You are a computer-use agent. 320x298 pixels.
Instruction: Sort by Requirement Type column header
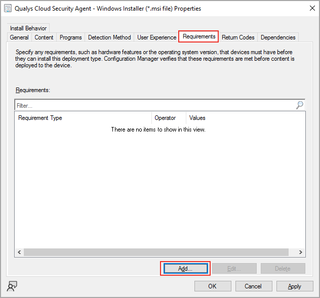point(83,118)
